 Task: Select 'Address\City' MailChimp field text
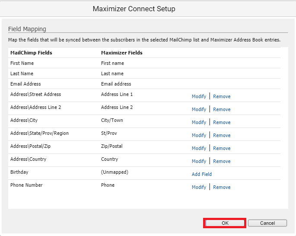pos(24,120)
